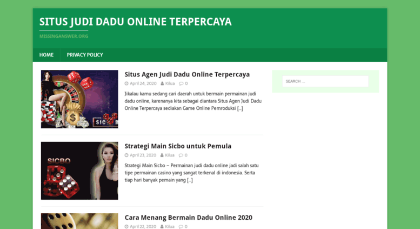
Task: Select the date April 24, 2020
Action: pyautogui.click(x=143, y=83)
